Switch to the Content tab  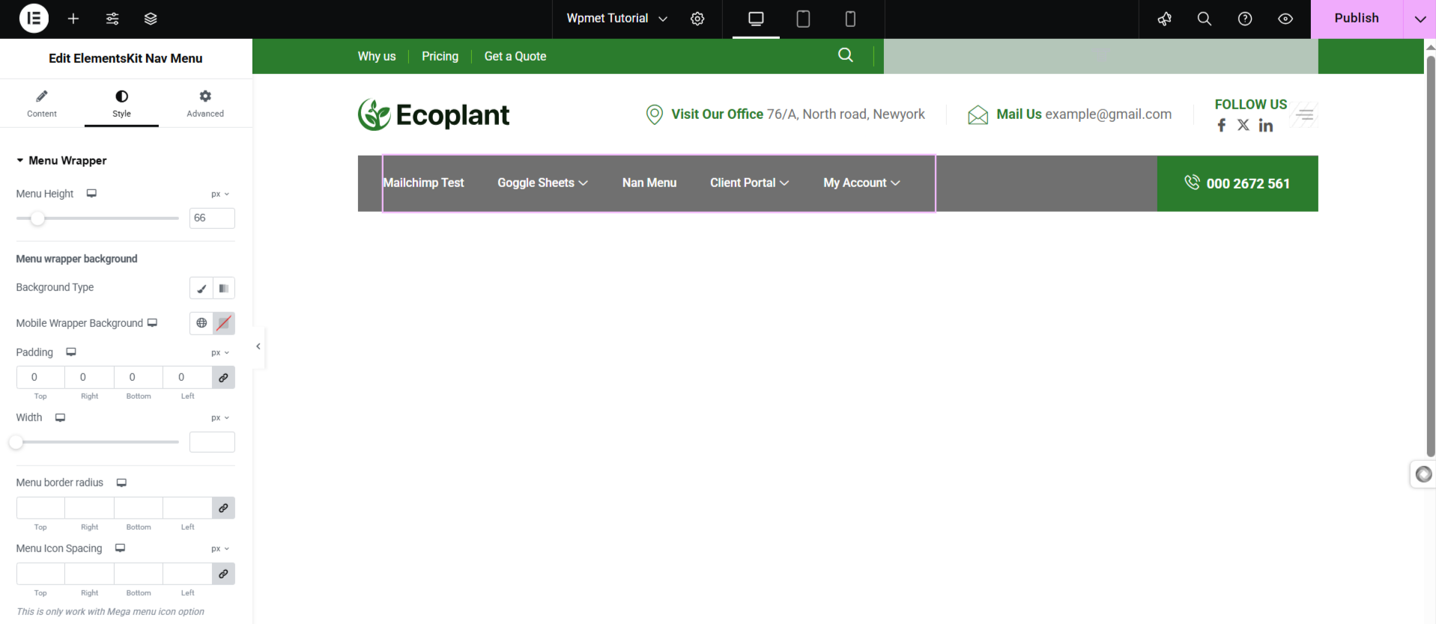point(42,103)
